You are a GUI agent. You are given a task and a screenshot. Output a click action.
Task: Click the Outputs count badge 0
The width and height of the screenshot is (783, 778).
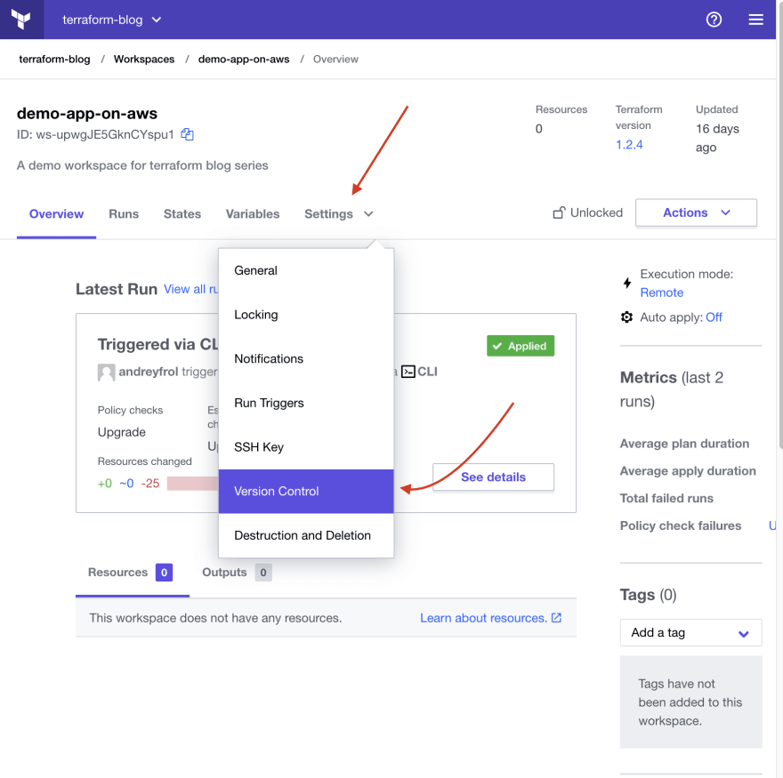[263, 573]
